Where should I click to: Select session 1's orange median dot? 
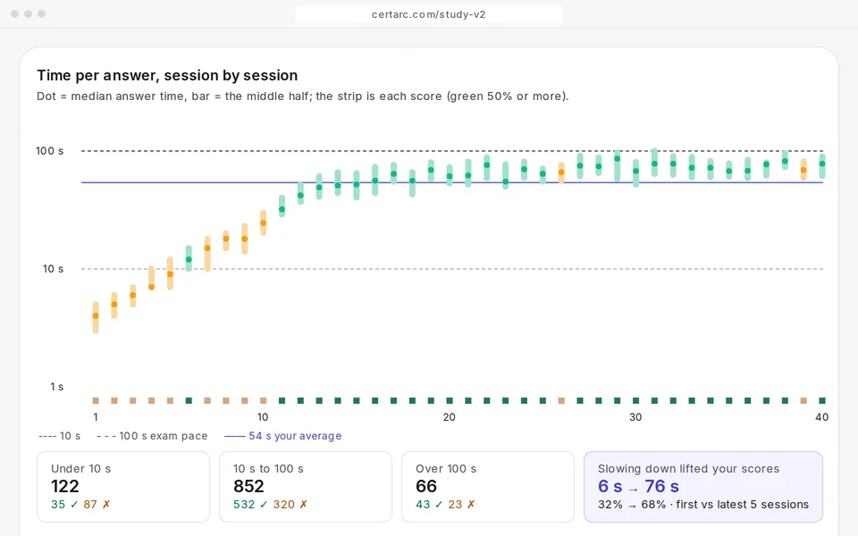pos(96,316)
